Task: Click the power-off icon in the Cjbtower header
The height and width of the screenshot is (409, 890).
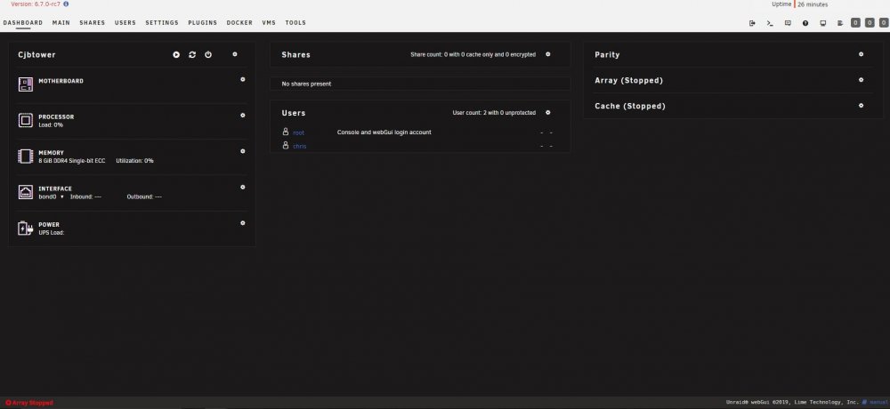Action: [x=208, y=54]
